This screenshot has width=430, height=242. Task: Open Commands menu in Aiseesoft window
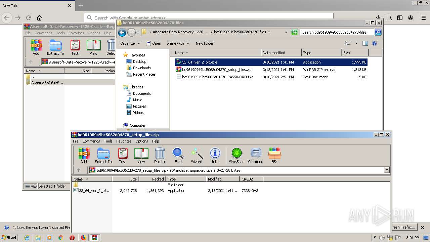[43, 33]
